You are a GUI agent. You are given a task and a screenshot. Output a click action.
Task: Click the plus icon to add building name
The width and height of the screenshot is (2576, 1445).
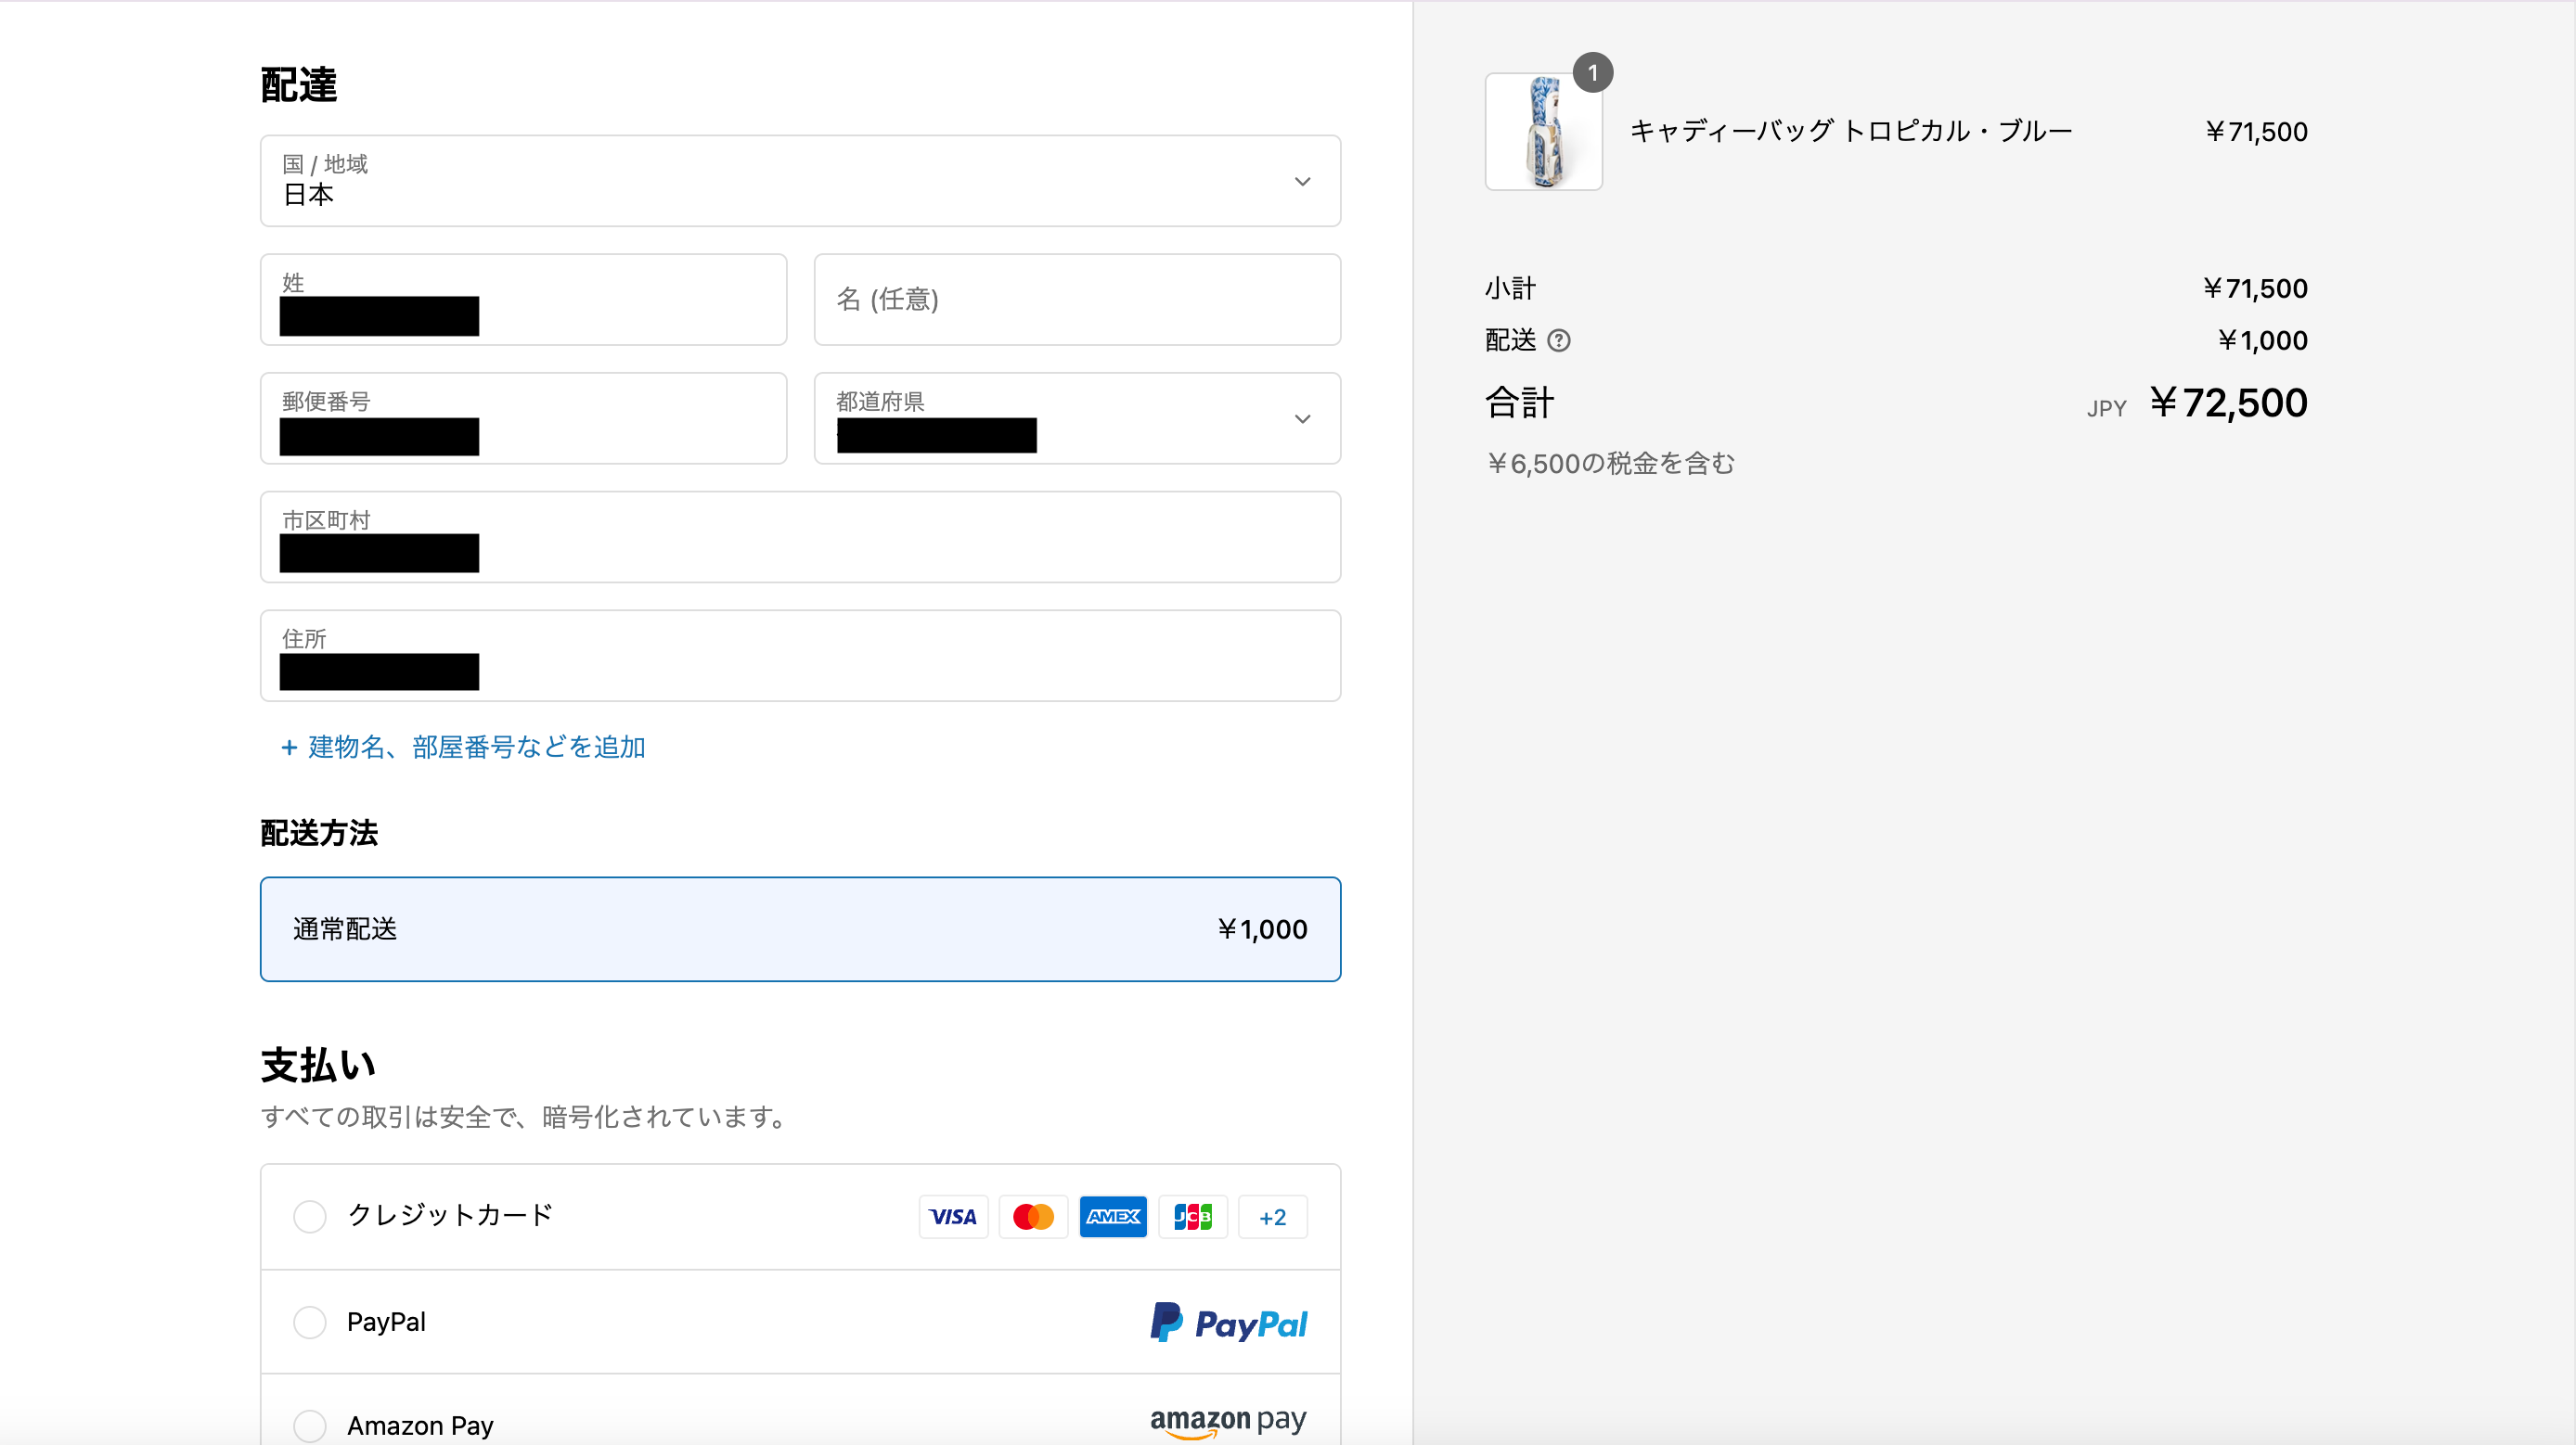[x=289, y=748]
